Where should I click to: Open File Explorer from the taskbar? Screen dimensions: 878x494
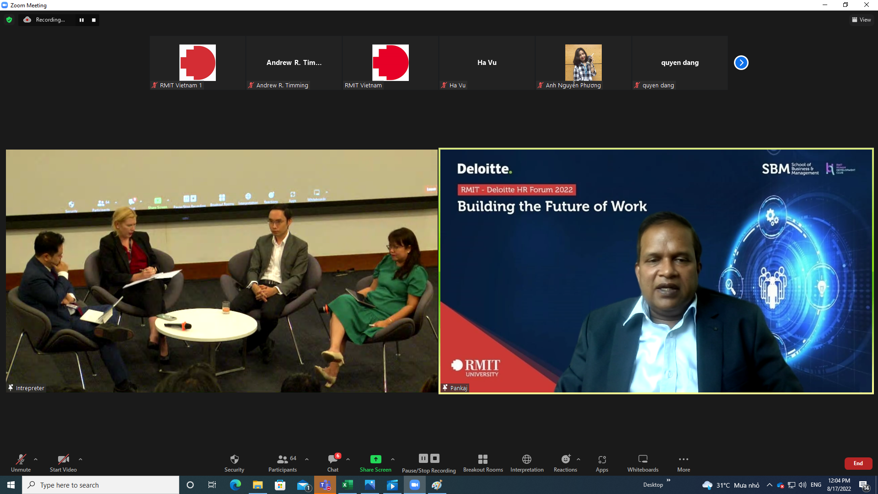(258, 485)
